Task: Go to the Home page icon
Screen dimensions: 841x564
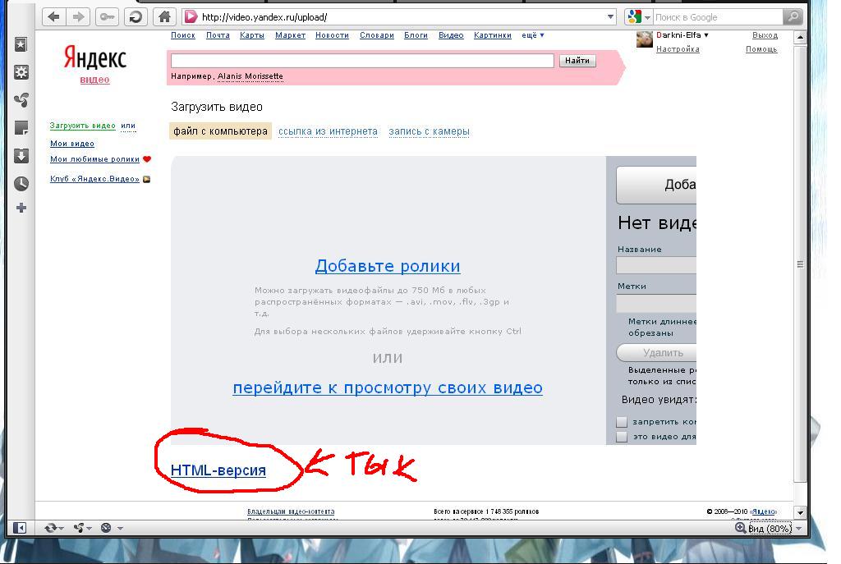Action: [x=164, y=17]
